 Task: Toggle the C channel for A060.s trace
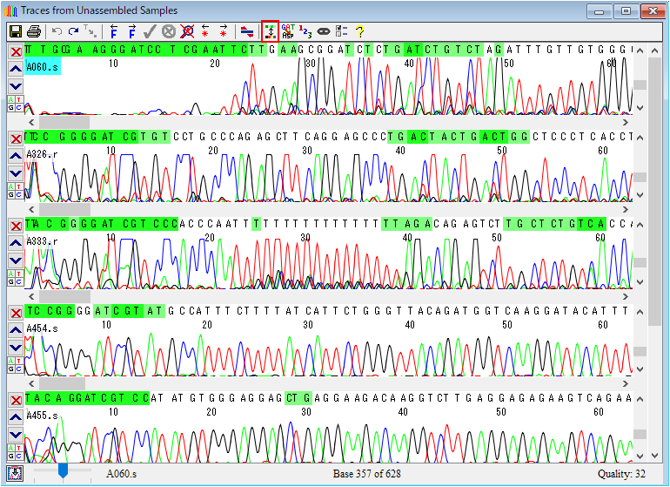tap(19, 107)
